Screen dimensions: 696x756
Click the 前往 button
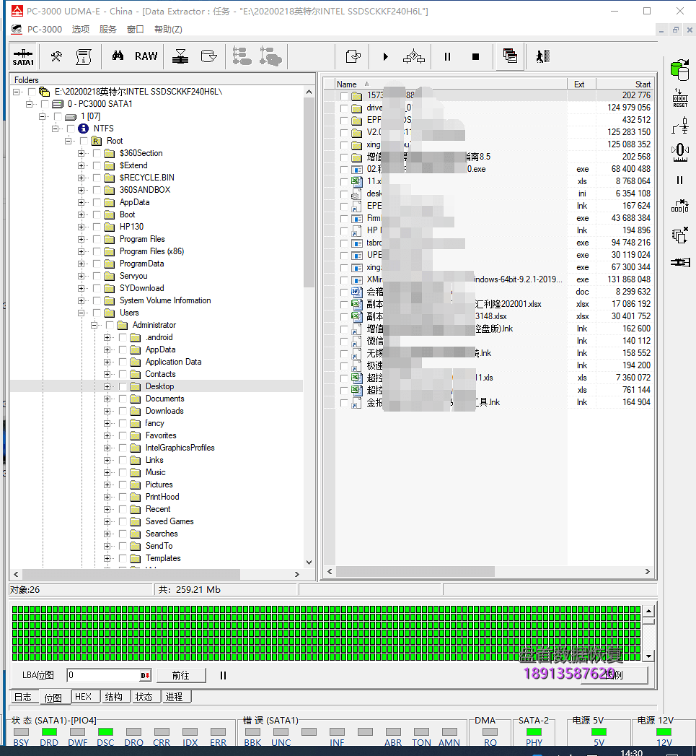[x=181, y=675]
